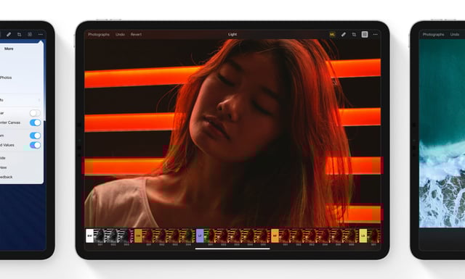Apply orange group preset thumbnail 006
The height and width of the screenshot is (279, 465).
(x=352, y=236)
